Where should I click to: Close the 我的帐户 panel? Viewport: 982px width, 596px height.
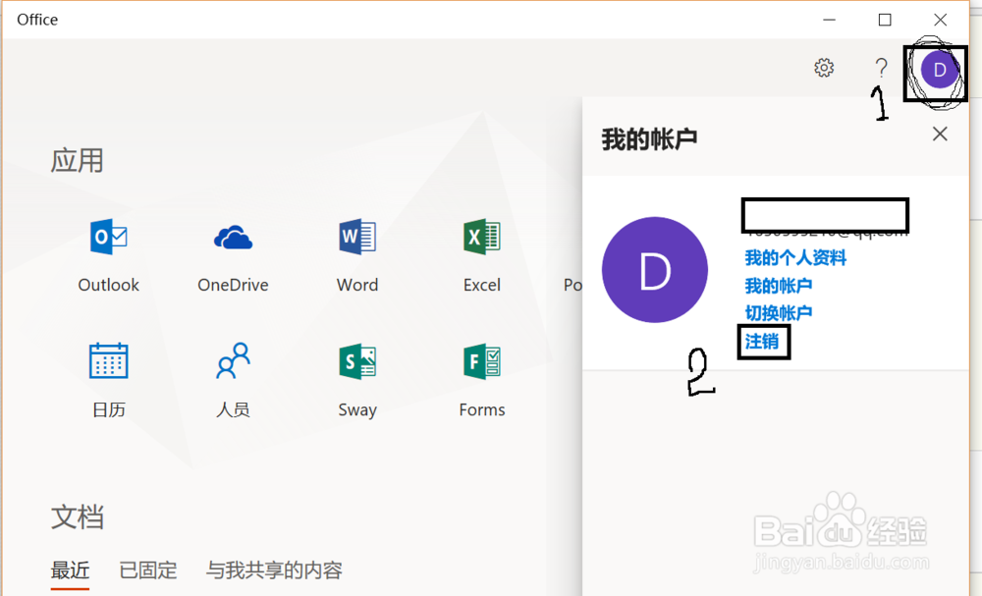[x=940, y=134]
